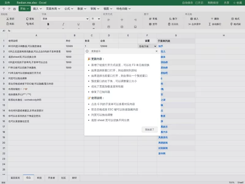This screenshot has height=184, width=245.
Task: Align text left
Action: point(109,20)
